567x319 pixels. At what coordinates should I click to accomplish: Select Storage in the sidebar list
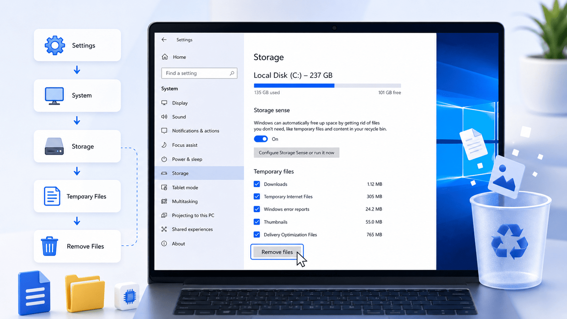(x=199, y=173)
